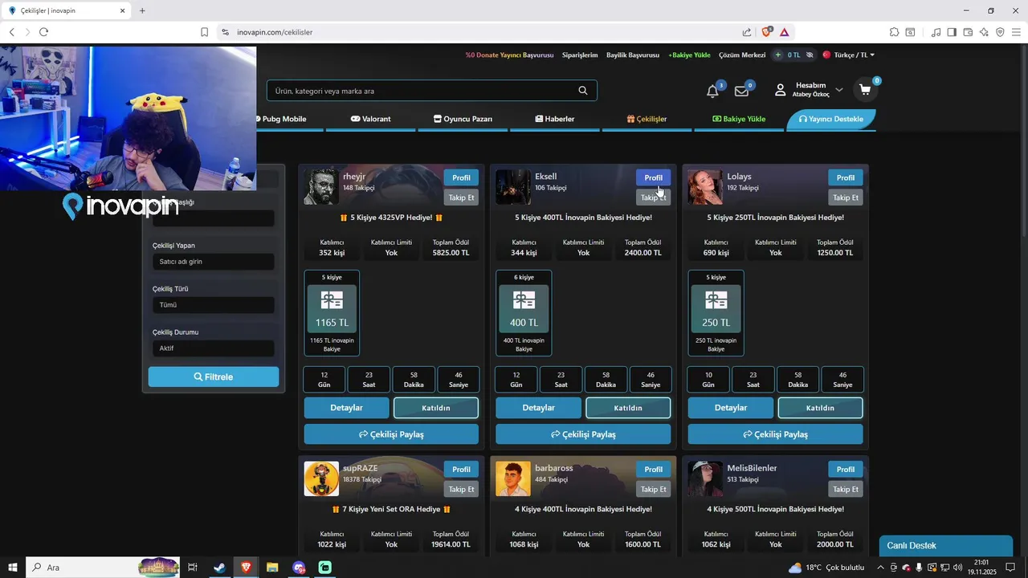Show hidden system tray icons

tap(881, 568)
